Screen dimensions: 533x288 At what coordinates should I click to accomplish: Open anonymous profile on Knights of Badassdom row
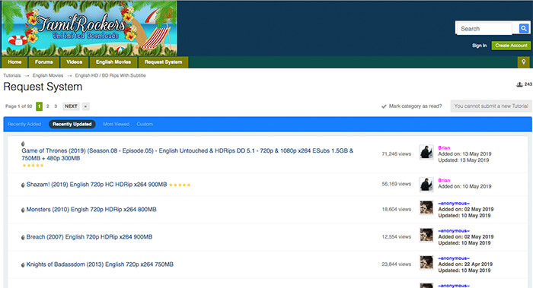point(454,258)
